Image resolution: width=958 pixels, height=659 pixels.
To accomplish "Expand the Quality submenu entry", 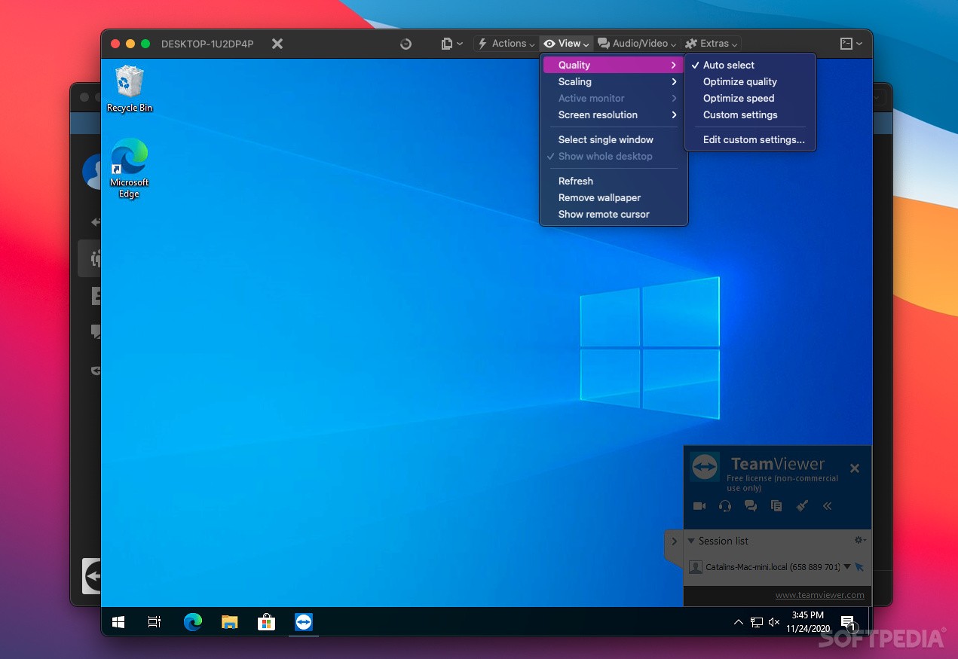I will point(614,66).
